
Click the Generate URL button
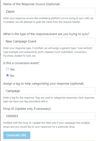pos(17,135)
